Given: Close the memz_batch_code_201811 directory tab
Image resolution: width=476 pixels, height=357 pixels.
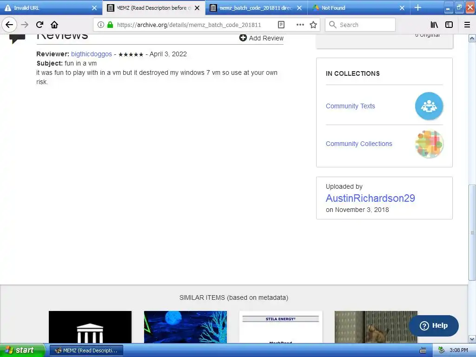Looking at the screenshot, I should coord(299,8).
